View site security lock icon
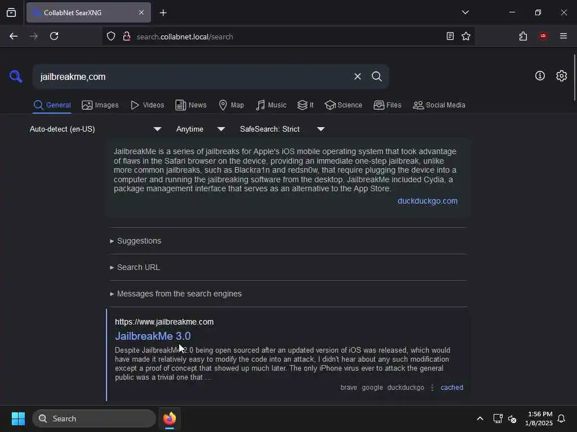Screen dimensions: 577x432 point(127,37)
